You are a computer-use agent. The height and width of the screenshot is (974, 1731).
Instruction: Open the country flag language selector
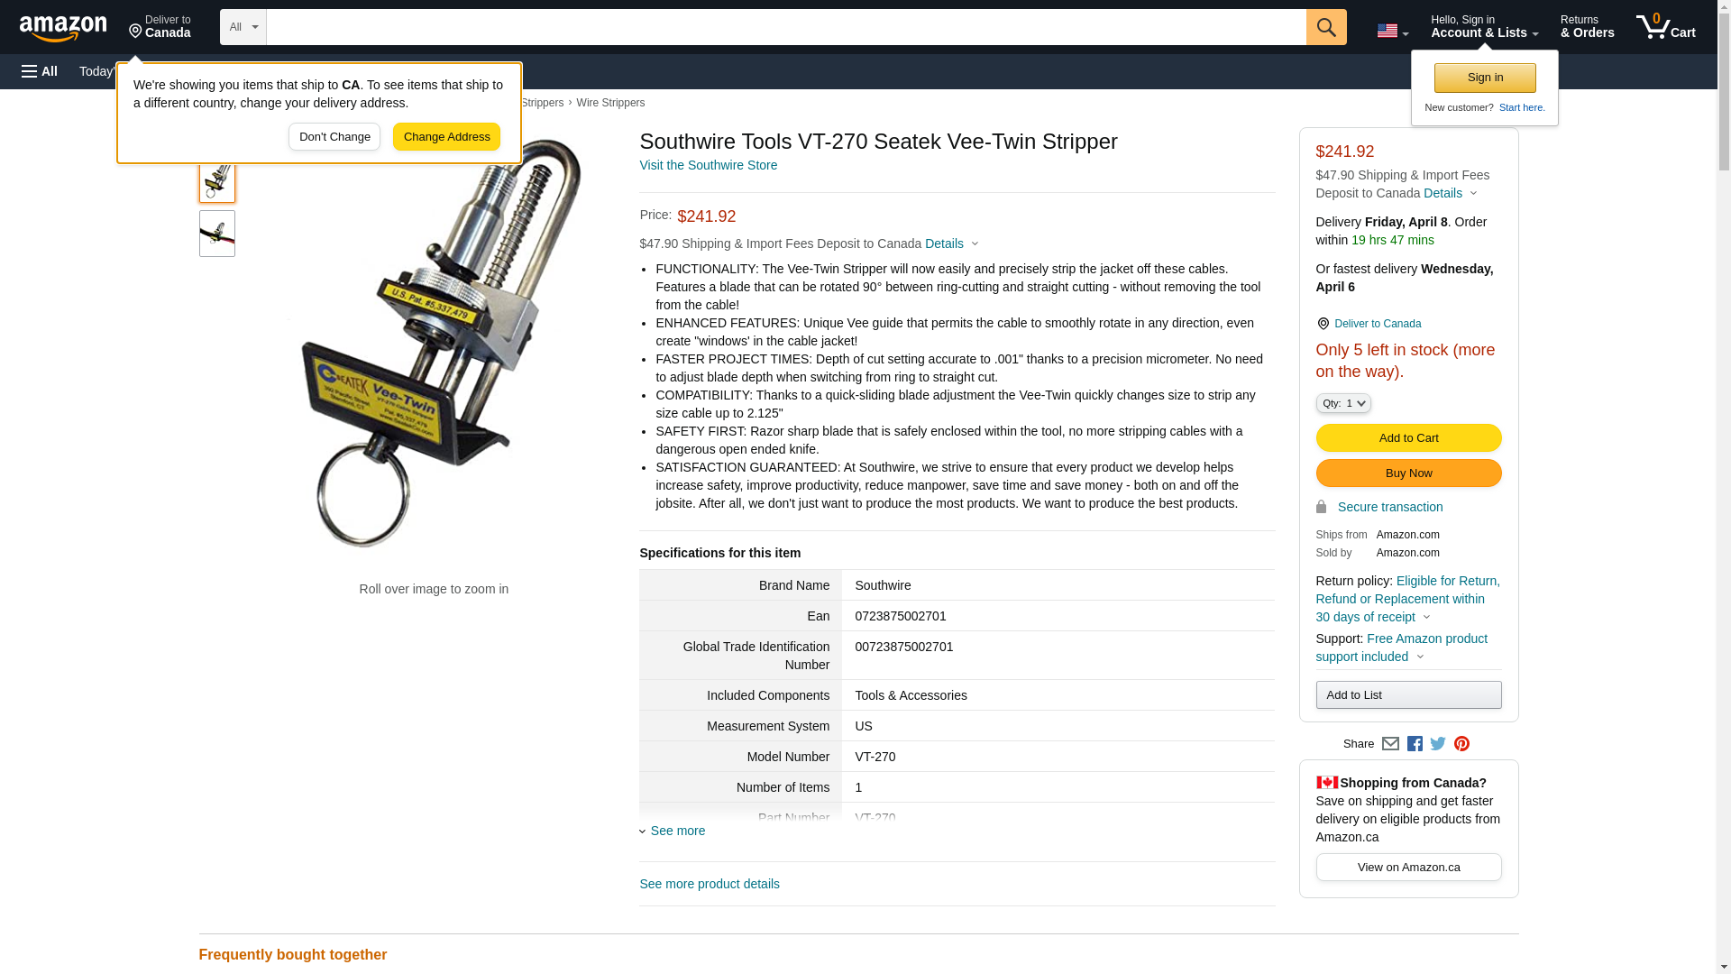[x=1393, y=31]
